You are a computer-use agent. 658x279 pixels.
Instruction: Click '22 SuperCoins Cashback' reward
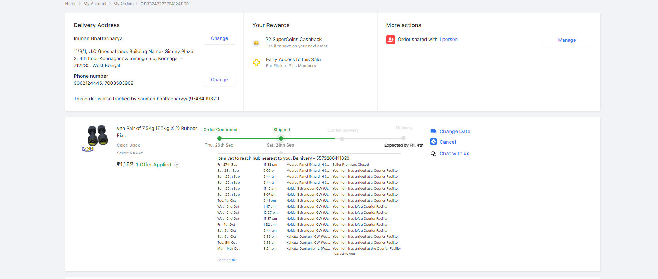pyautogui.click(x=294, y=40)
